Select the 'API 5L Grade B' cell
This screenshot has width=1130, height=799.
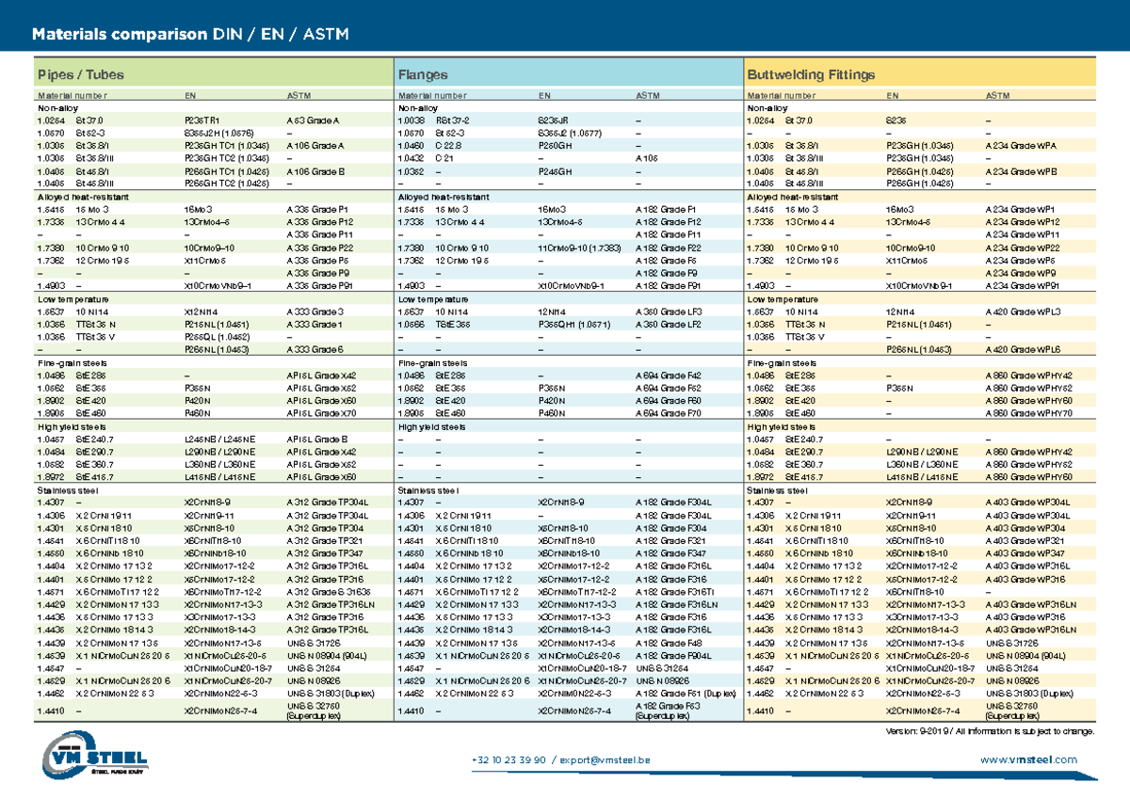click(317, 439)
